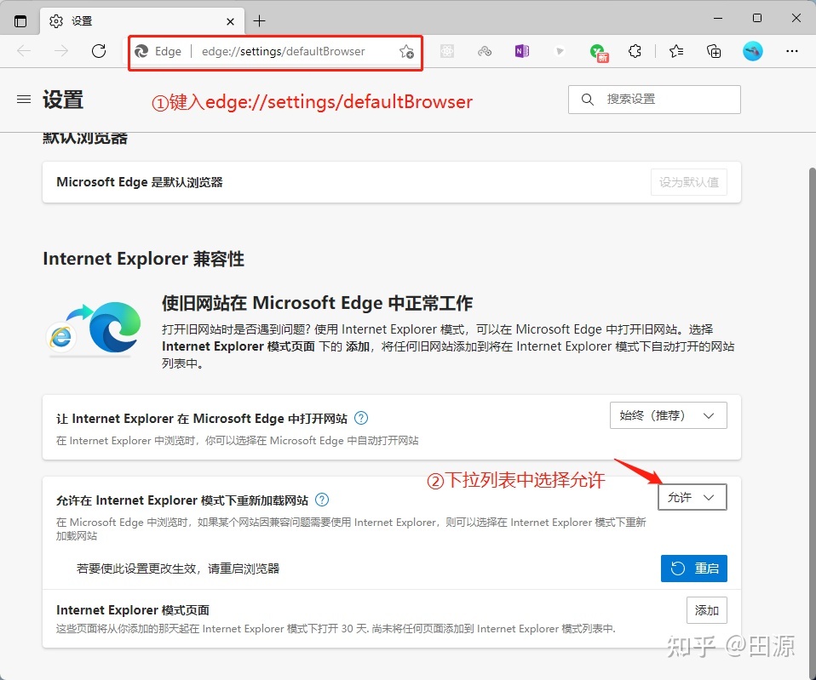Click the Internet Explorer 模式页面 label
This screenshot has height=680, width=816.
pyautogui.click(x=133, y=610)
